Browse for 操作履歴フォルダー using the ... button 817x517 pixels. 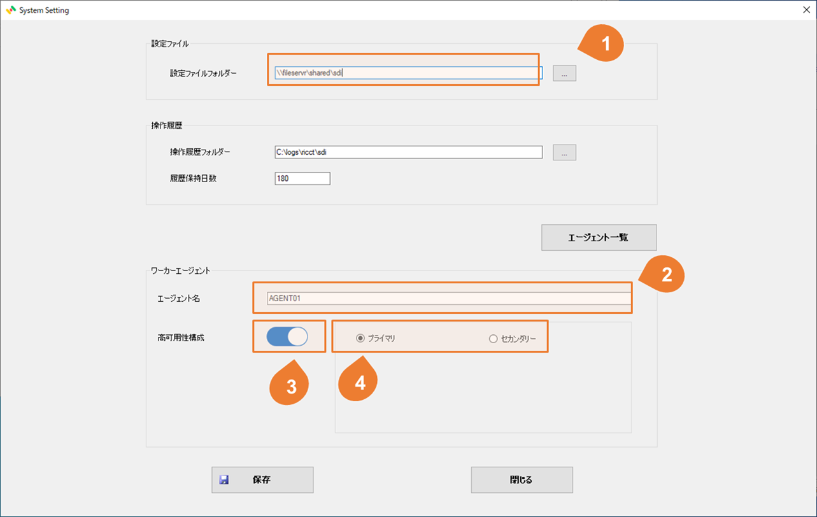[x=564, y=152]
